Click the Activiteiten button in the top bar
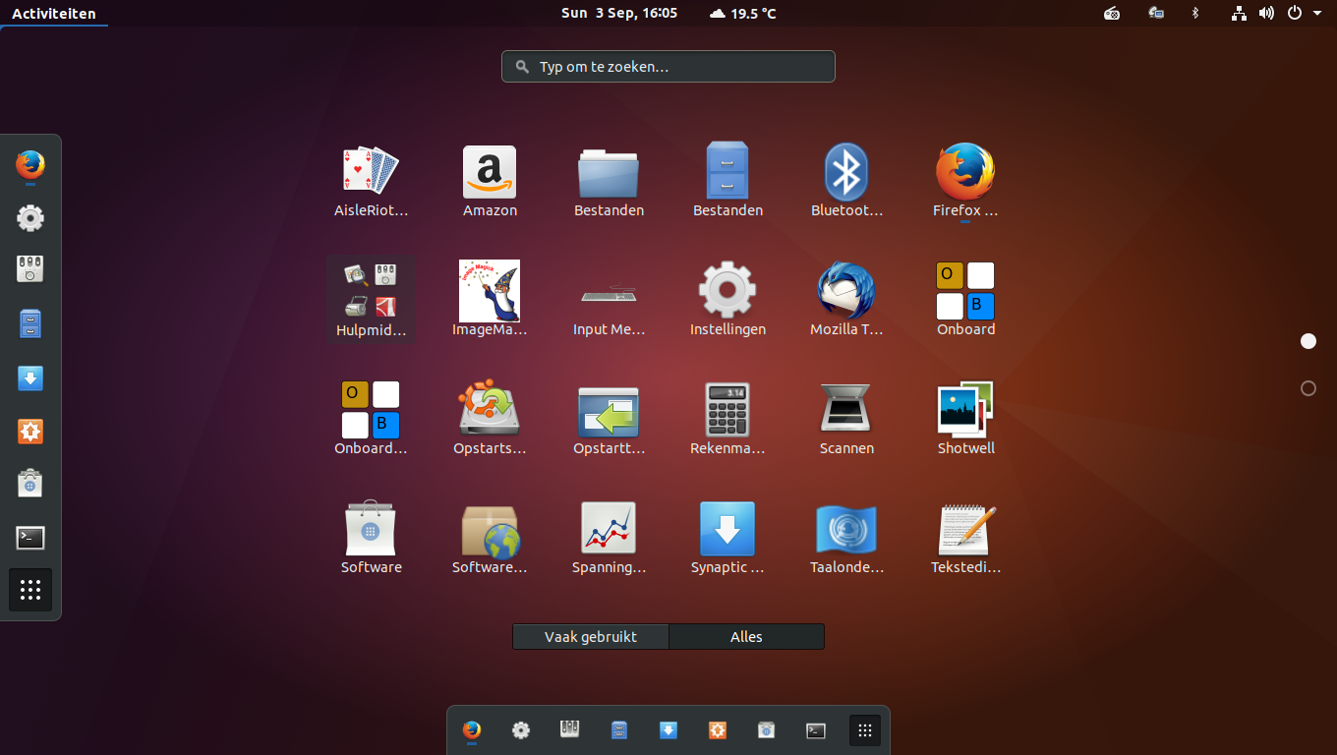The height and width of the screenshot is (755, 1337). point(54,14)
